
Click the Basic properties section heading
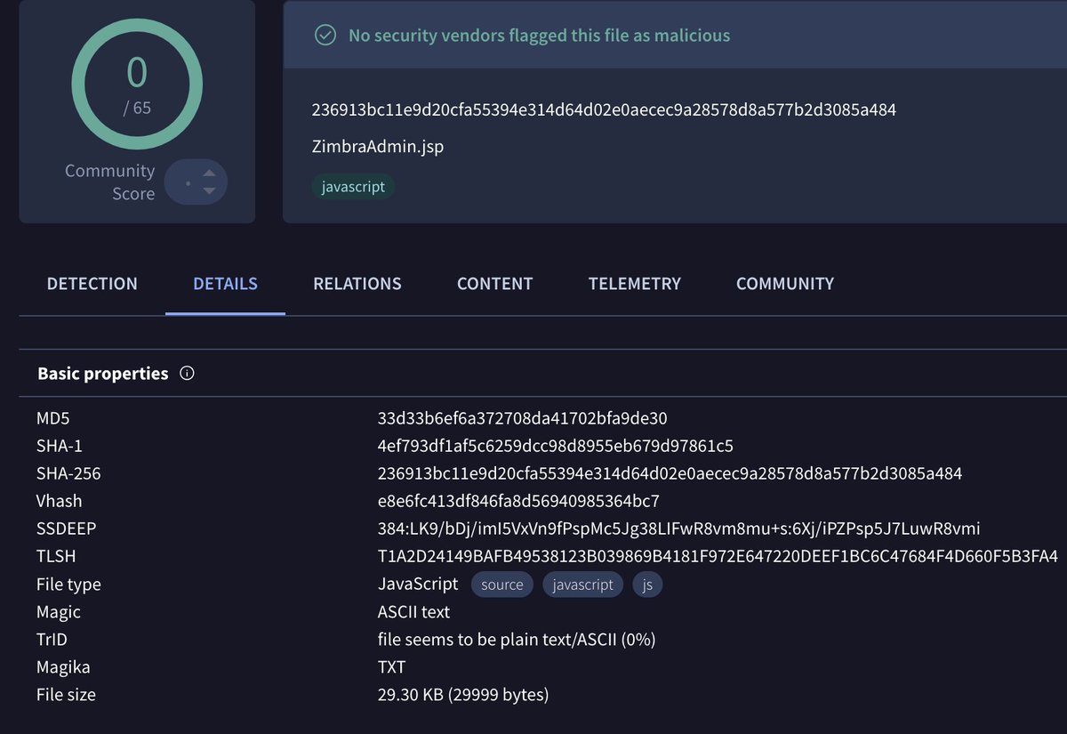pos(103,374)
